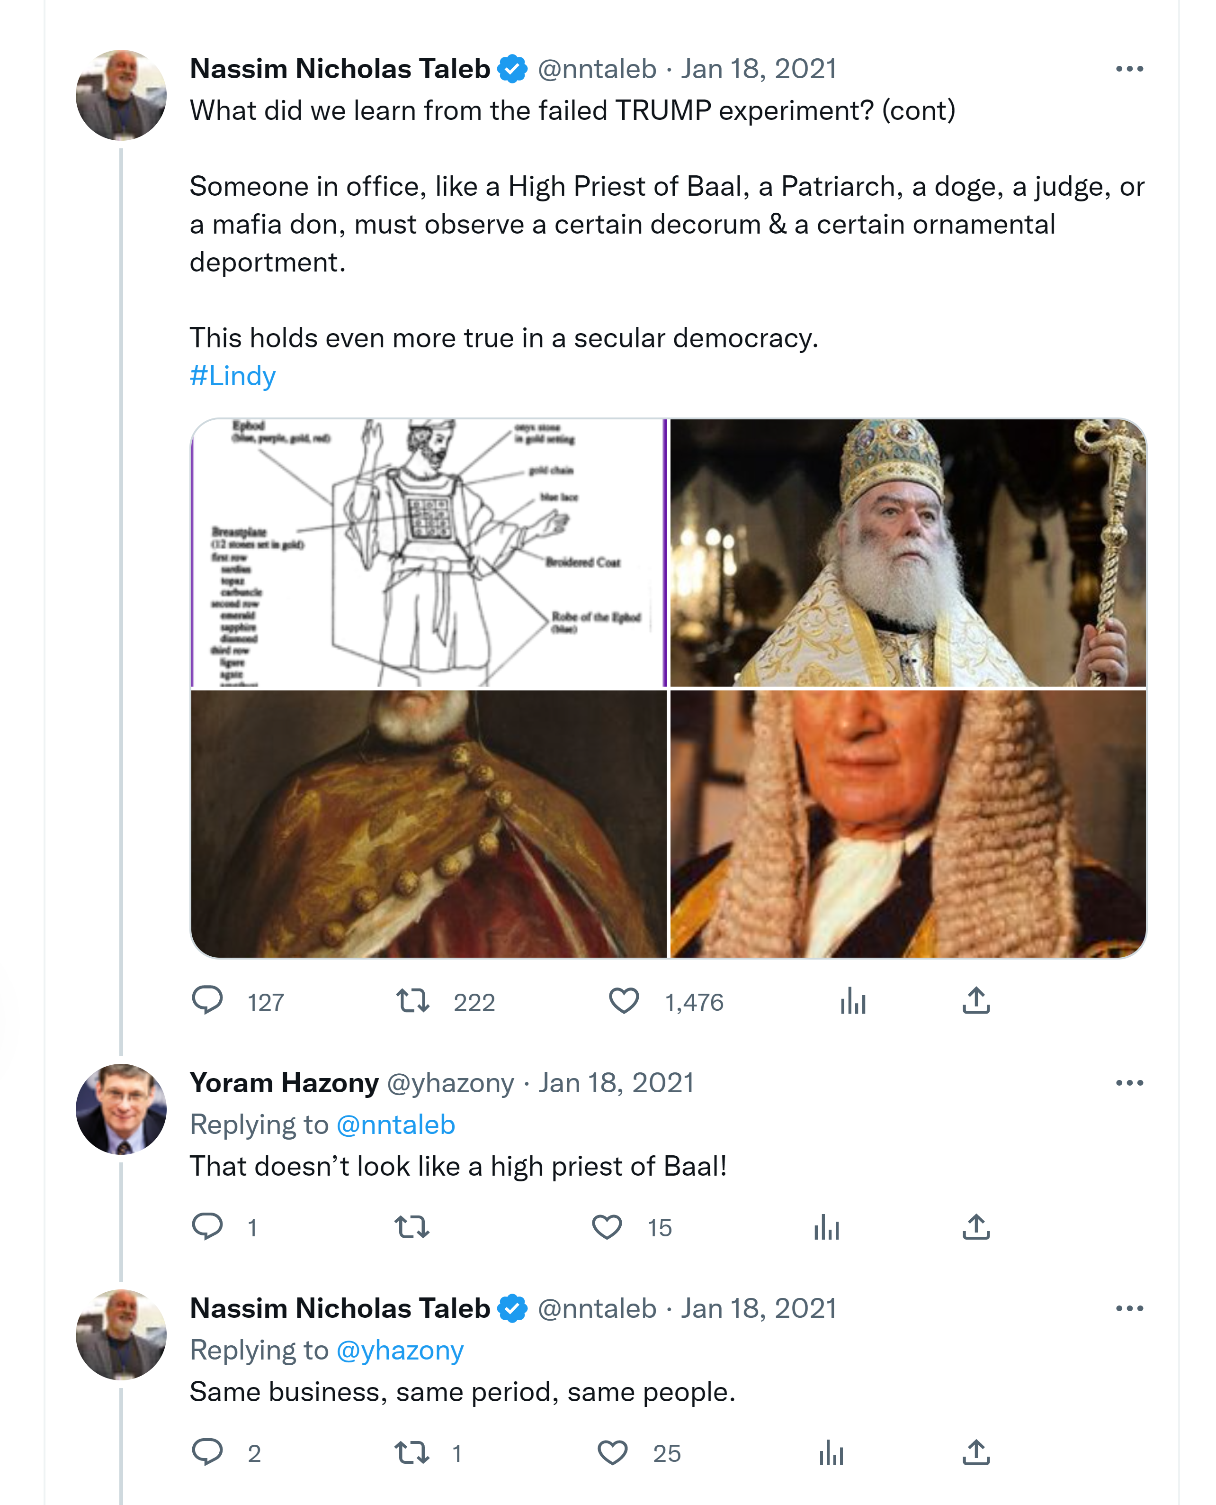1216x1505 pixels.
Task: Reply to Yoram Hazony's tweet
Action: tap(207, 1226)
